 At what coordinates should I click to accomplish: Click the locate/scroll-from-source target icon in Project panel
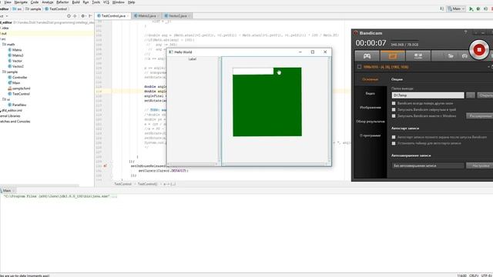(69, 16)
